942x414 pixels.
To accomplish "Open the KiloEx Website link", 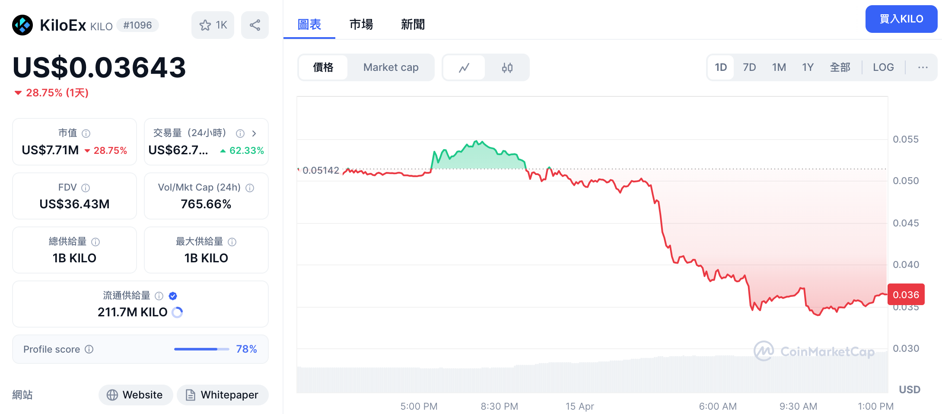I will pos(136,395).
